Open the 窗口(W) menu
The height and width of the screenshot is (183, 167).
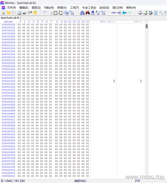(x=118, y=8)
